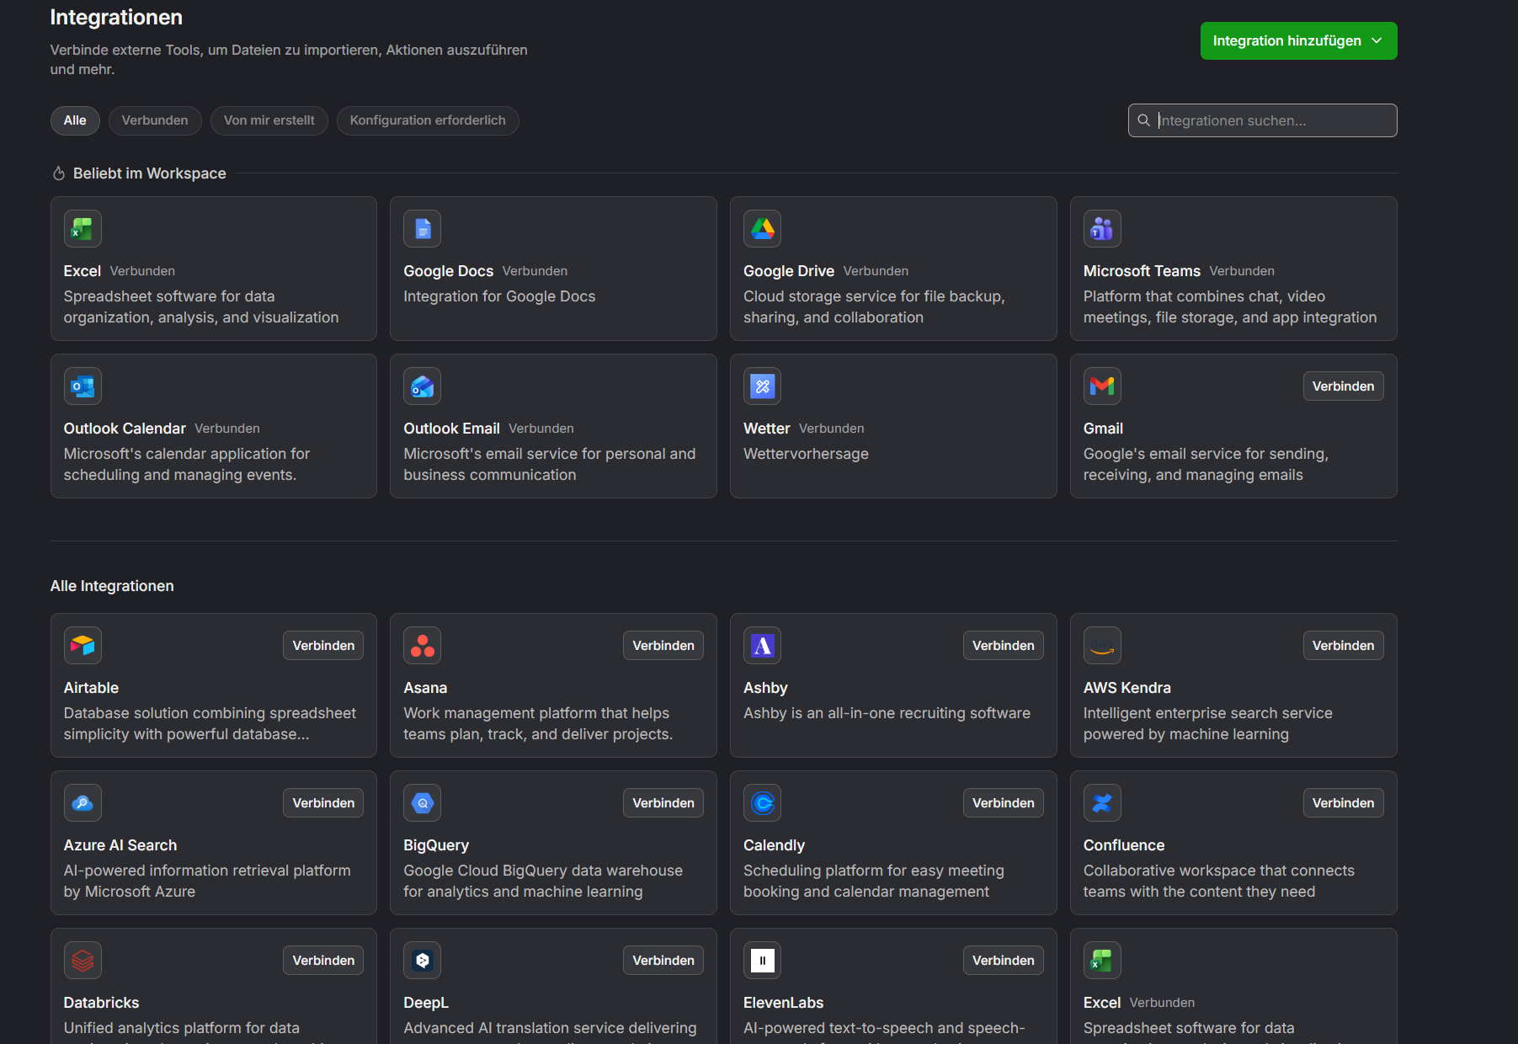
Task: Click the AWS Kendra icon
Action: click(1102, 646)
